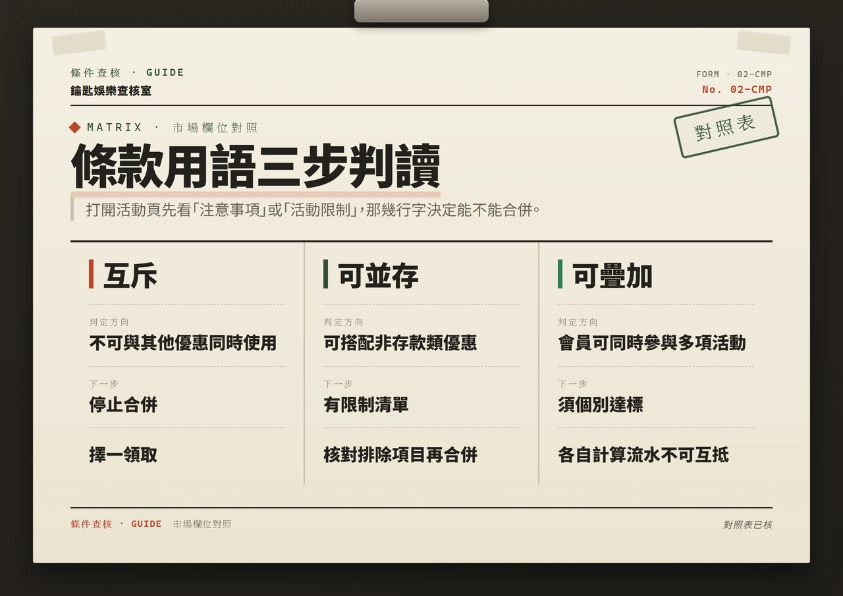The height and width of the screenshot is (596, 843).
Task: Click the text 停止合併
Action: 123,404
